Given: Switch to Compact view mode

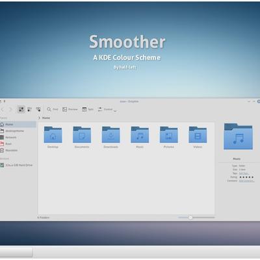Looking at the screenshot, I should (29, 109).
